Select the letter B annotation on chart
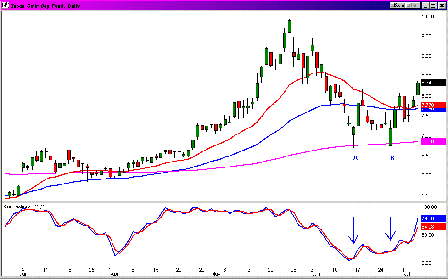Screen dimensions: 448x279 point(392,158)
